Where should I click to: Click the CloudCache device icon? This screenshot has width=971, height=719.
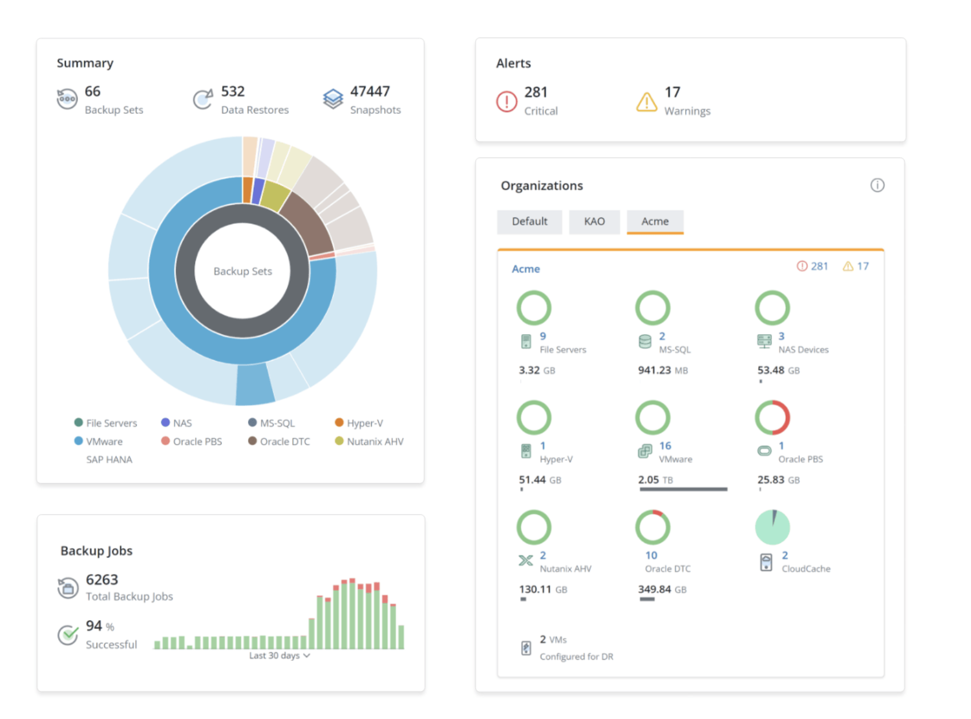coord(766,562)
